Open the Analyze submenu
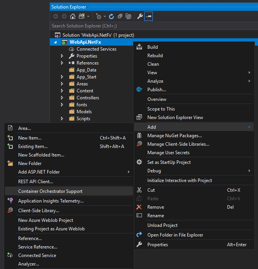Image resolution: width=258 pixels, height=269 pixels. point(194,81)
